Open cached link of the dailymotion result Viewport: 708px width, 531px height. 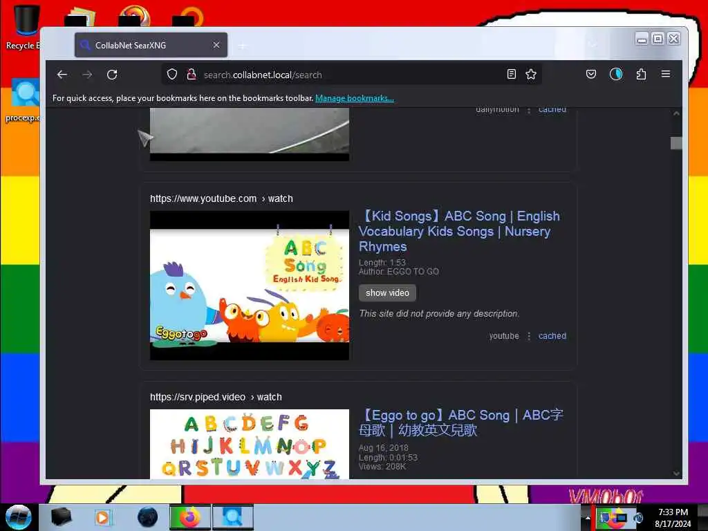pyautogui.click(x=552, y=110)
